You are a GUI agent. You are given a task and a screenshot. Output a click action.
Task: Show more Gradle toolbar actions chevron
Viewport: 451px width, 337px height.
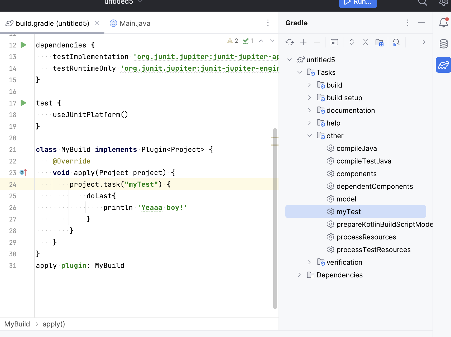pyautogui.click(x=424, y=42)
